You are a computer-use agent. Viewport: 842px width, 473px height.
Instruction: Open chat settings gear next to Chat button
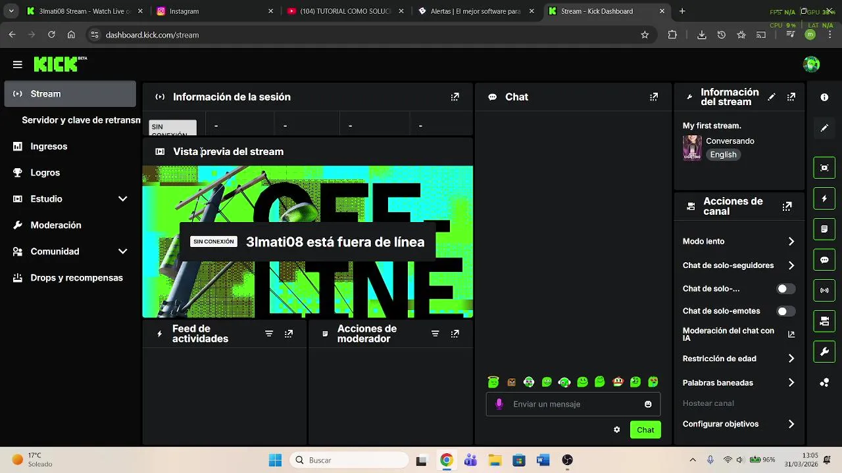click(x=617, y=430)
